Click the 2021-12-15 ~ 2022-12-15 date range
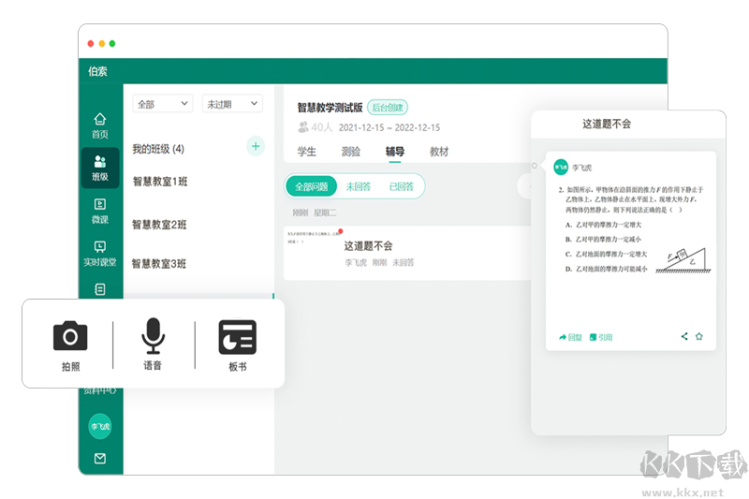This screenshot has height=499, width=749. click(389, 127)
